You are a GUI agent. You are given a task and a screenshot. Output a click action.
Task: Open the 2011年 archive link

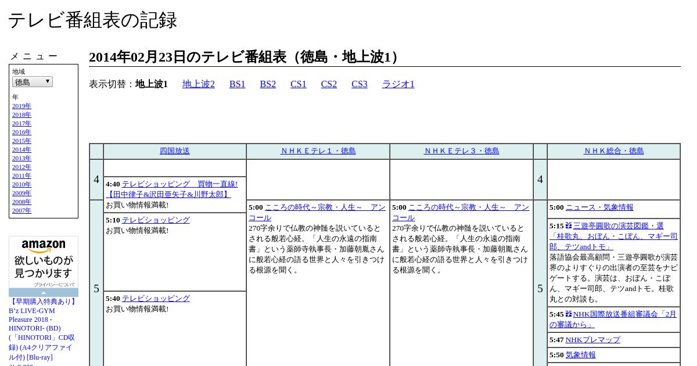pos(21,175)
